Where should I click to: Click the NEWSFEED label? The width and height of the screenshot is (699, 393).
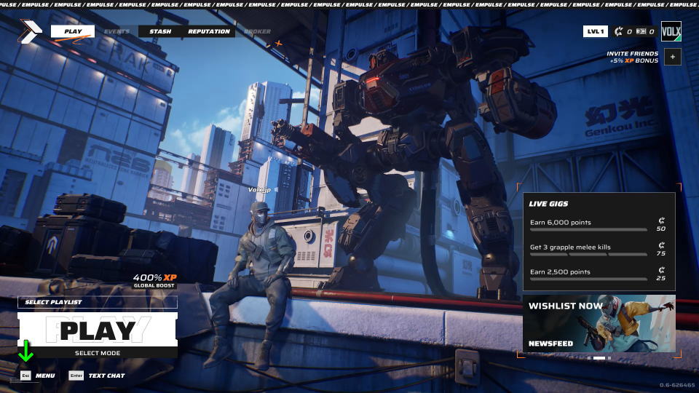pyautogui.click(x=550, y=344)
